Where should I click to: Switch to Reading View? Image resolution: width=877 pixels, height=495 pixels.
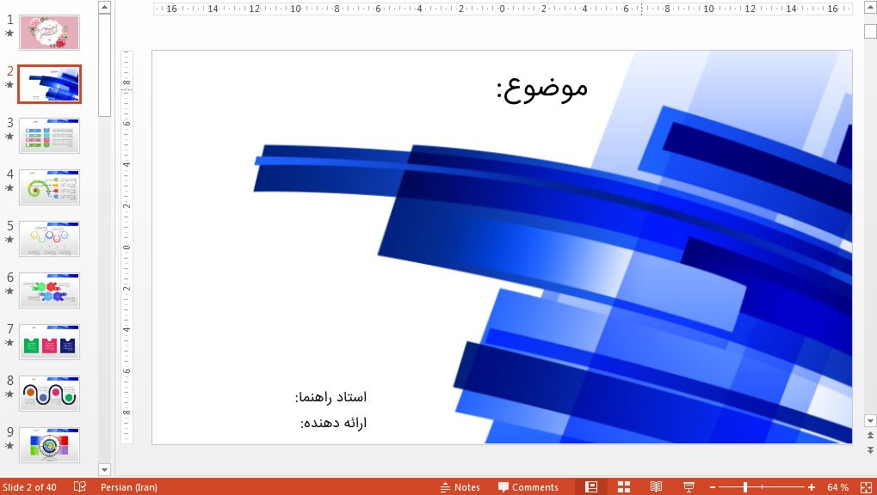click(x=657, y=486)
